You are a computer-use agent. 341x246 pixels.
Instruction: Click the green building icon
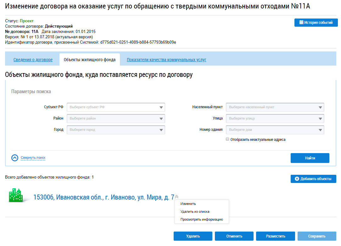click(15, 195)
